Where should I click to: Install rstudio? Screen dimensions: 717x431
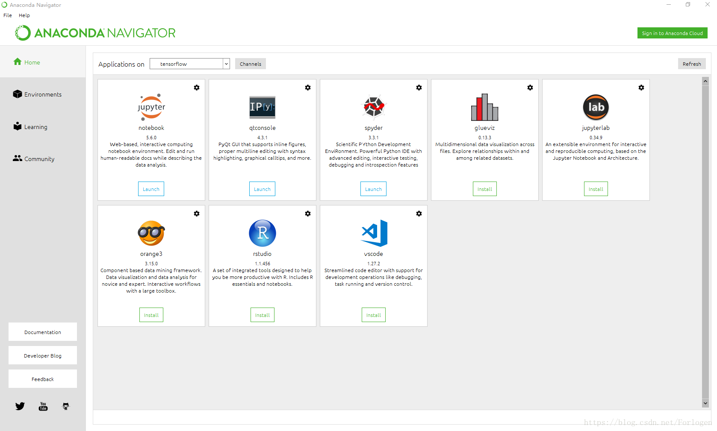click(263, 315)
